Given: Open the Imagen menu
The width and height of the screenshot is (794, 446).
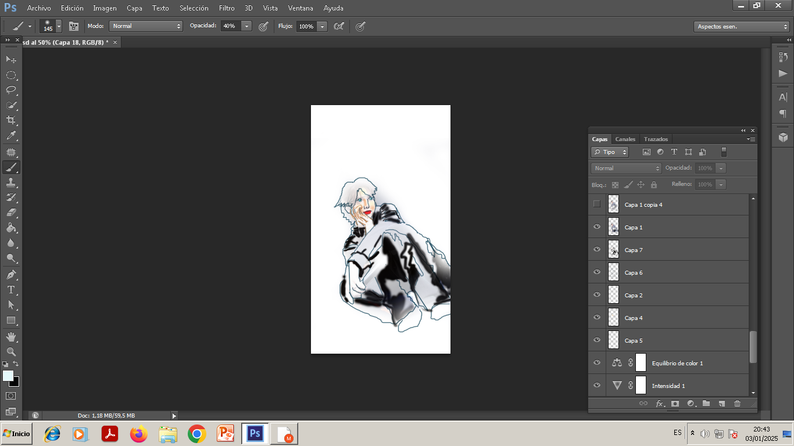Looking at the screenshot, I should coord(105,8).
